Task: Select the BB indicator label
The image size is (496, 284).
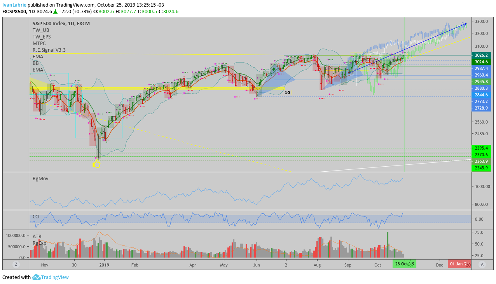Action: pyautogui.click(x=36, y=63)
